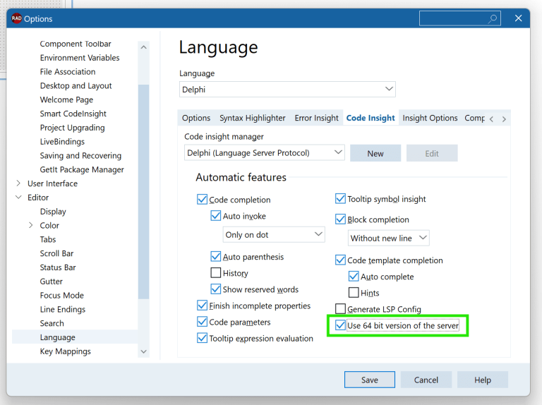
Task: Click the New button
Action: click(375, 153)
